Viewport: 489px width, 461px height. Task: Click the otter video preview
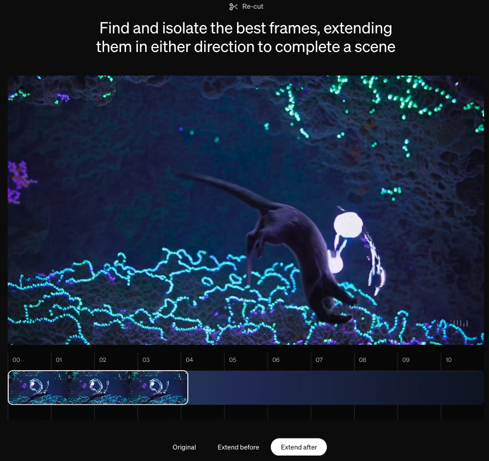(x=246, y=210)
